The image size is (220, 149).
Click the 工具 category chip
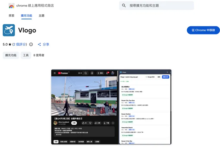tap(26, 55)
